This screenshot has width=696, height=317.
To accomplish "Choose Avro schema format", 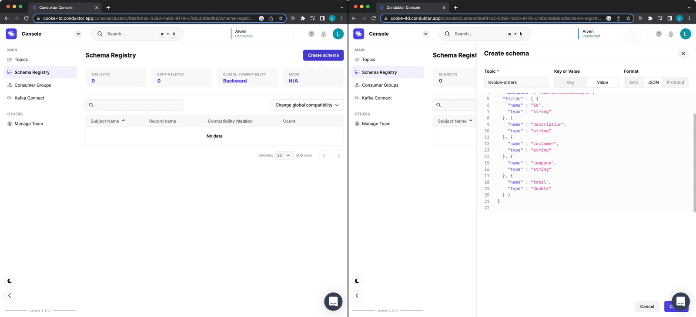I will pos(633,82).
